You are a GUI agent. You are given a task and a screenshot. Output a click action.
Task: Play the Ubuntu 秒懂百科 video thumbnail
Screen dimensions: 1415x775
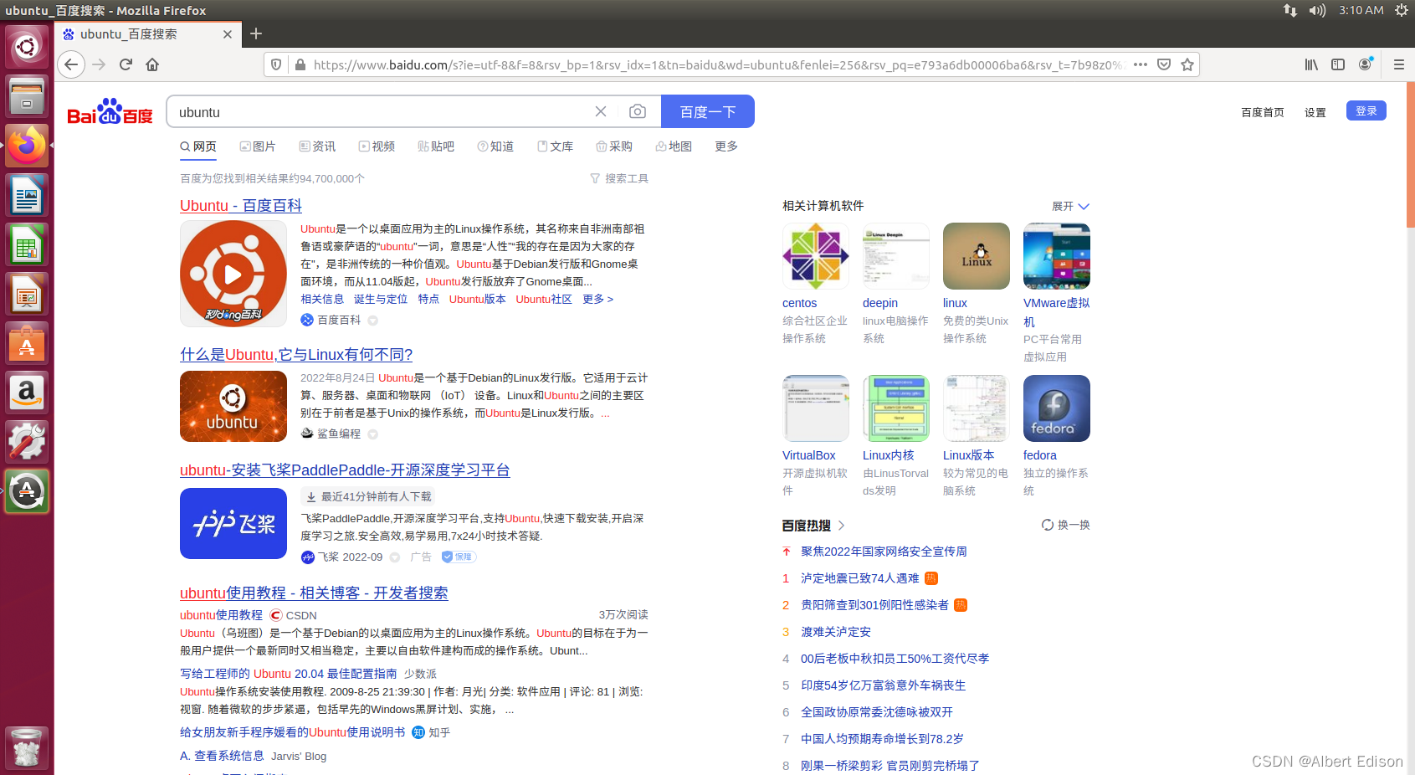[233, 274]
